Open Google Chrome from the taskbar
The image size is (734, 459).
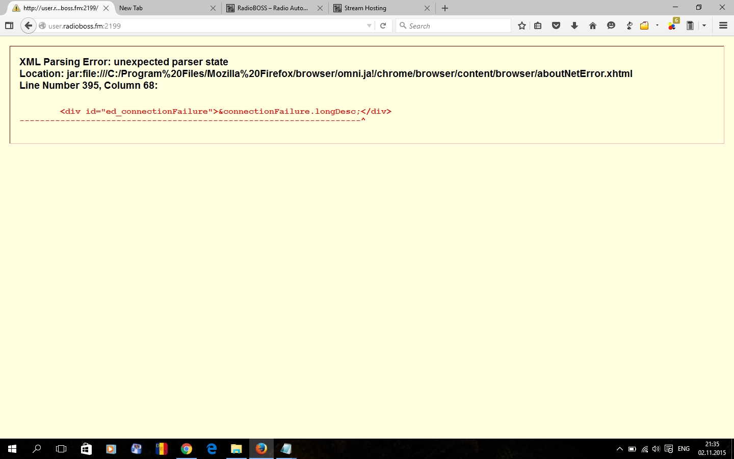pos(187,449)
